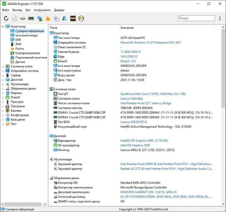Click the Internet Explorer icon in list
Screen dimensions: 226x212
click(55, 52)
